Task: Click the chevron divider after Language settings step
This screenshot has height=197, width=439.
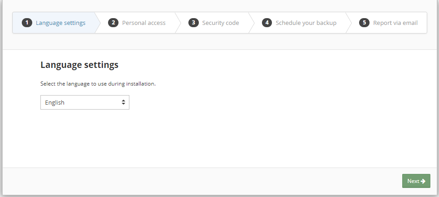Action: (98, 23)
